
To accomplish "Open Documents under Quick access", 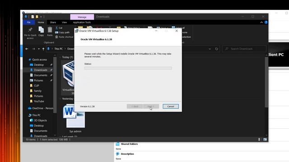I will 41,75.
